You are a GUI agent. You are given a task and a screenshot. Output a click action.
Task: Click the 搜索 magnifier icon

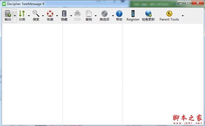(36, 14)
